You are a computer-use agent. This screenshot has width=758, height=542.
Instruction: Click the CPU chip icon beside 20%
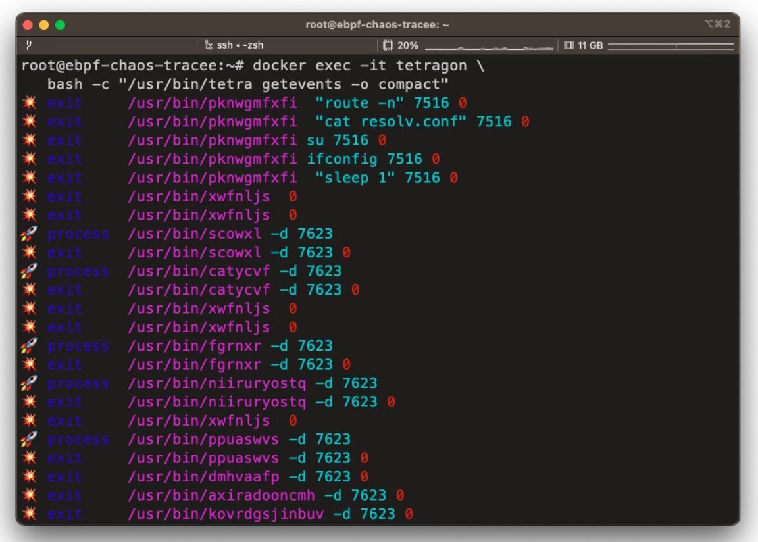pyautogui.click(x=388, y=45)
